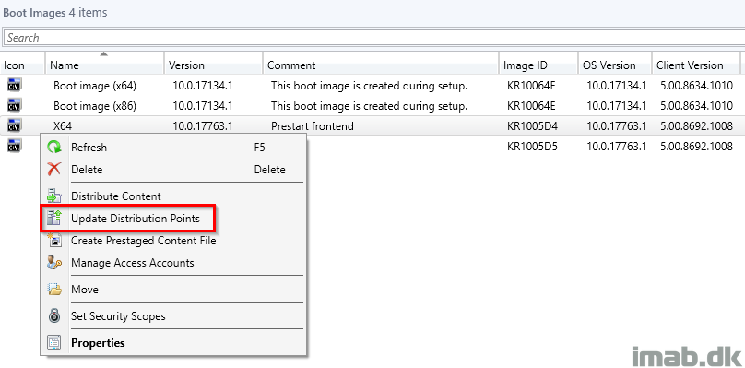745x368 pixels.
Task: Click the Set Security Scopes padlock icon
Action: (x=54, y=315)
